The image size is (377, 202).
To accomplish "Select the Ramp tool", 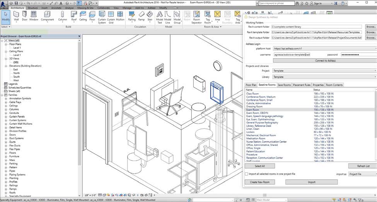I will (142, 16).
